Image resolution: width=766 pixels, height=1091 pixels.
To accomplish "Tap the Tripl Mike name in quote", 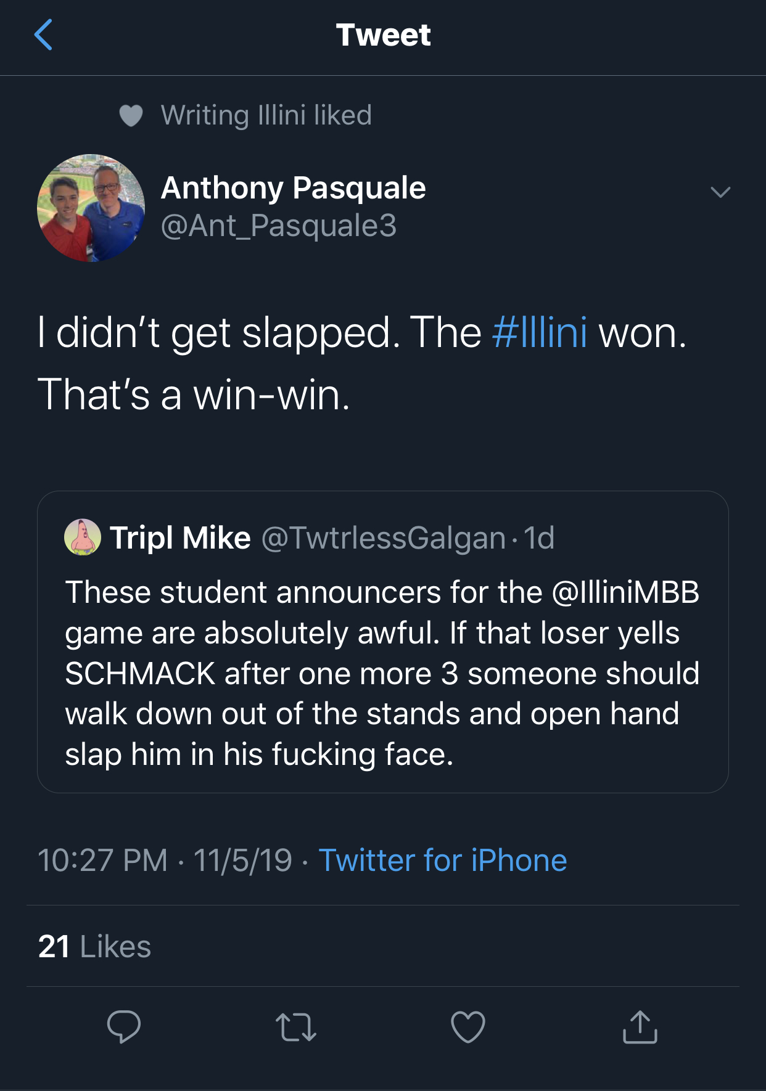I will [x=180, y=537].
